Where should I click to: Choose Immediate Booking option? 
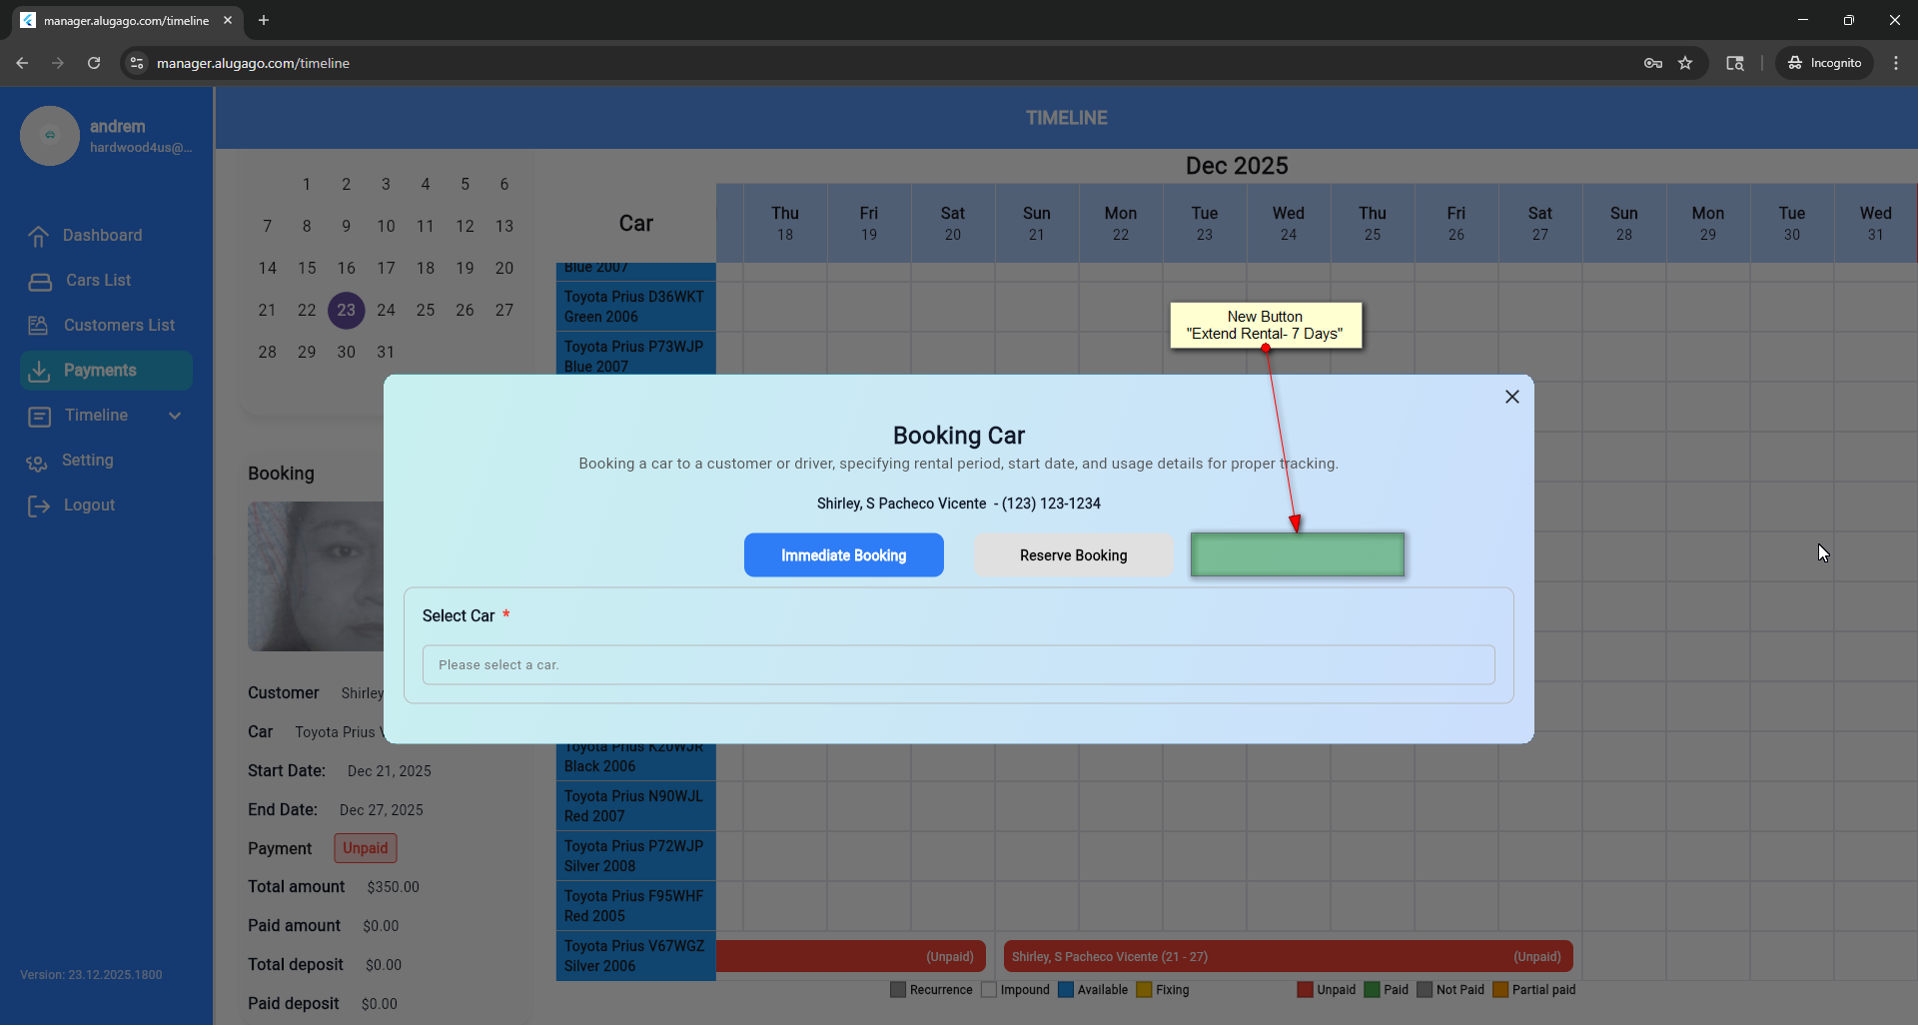843,554
